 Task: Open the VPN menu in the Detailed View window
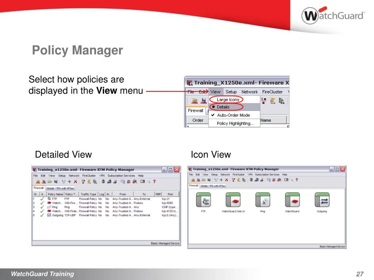102,176
